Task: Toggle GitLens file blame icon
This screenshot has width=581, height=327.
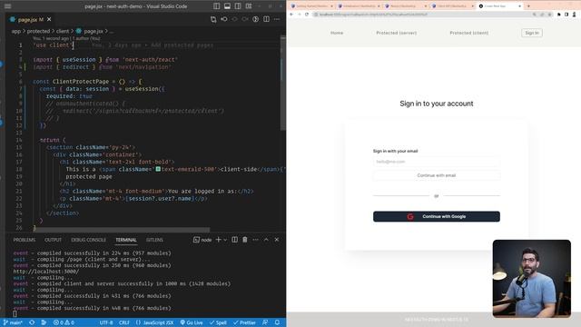Action: click(255, 19)
